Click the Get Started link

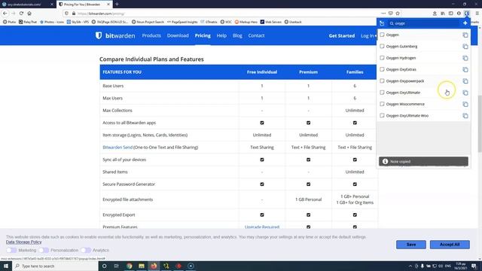(341, 36)
